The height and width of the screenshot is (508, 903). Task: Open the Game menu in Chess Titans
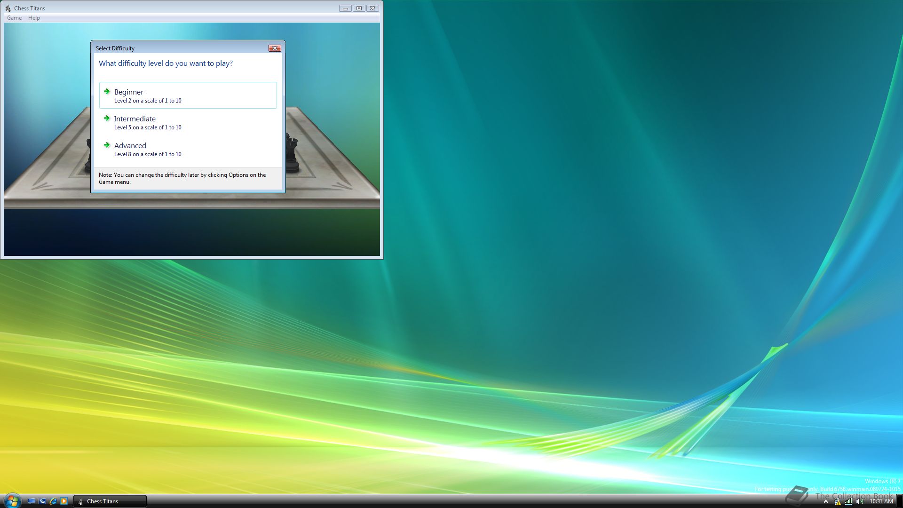(x=14, y=18)
